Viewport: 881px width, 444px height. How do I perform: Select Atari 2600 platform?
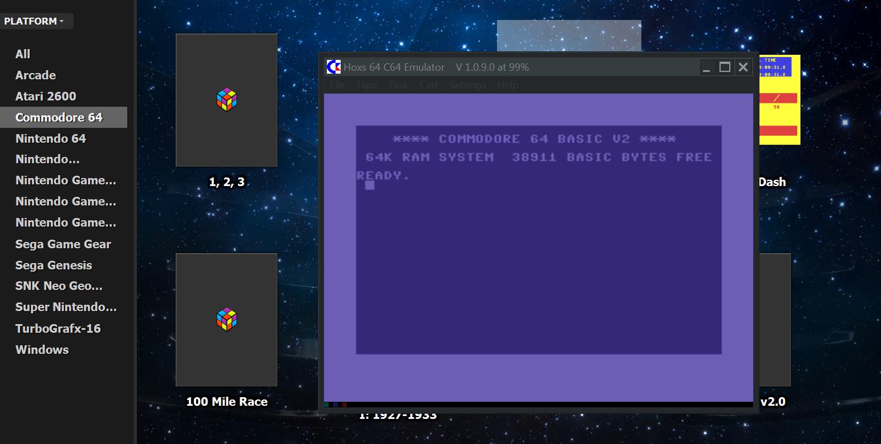pyautogui.click(x=46, y=96)
